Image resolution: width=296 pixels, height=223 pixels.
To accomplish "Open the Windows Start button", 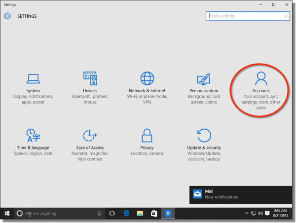I will click(7, 213).
